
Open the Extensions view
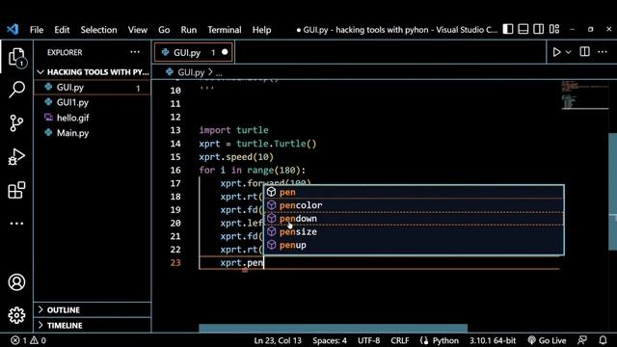pyautogui.click(x=16, y=190)
